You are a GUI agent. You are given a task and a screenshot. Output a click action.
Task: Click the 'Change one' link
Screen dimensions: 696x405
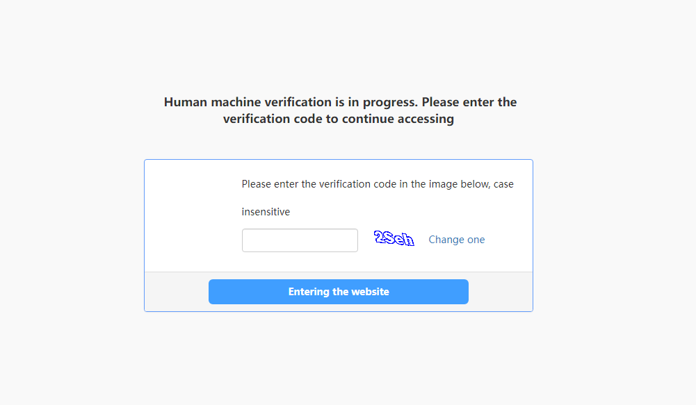[456, 240]
